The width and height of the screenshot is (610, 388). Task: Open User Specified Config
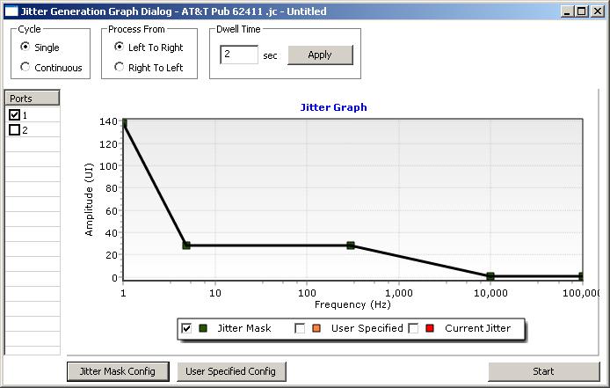pyautogui.click(x=231, y=371)
